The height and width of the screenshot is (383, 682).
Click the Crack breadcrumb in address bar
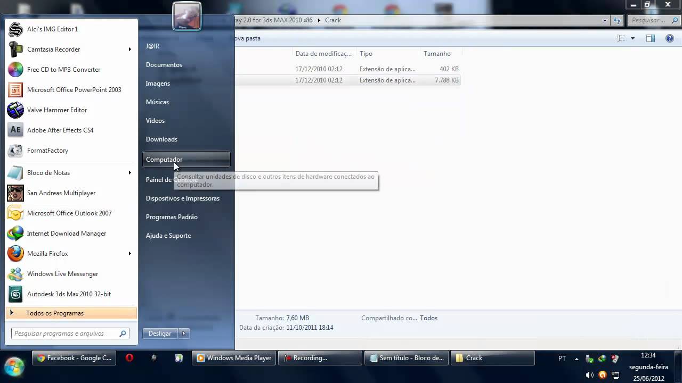click(333, 20)
